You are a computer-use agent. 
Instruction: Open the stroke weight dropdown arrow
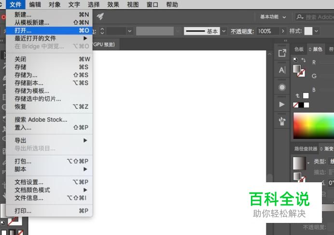point(129,31)
